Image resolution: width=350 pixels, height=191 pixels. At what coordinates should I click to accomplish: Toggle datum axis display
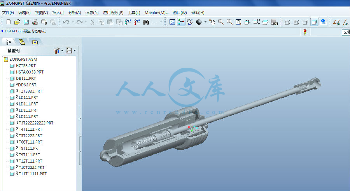coord(346,22)
